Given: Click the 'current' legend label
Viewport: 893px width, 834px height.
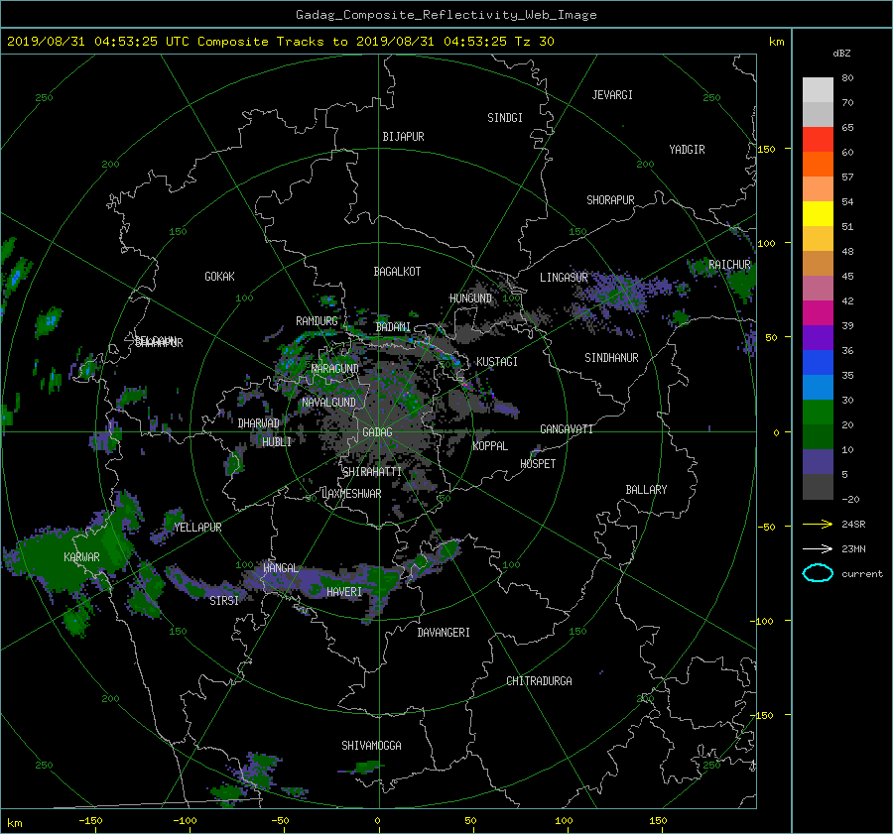Looking at the screenshot, I should click(862, 574).
